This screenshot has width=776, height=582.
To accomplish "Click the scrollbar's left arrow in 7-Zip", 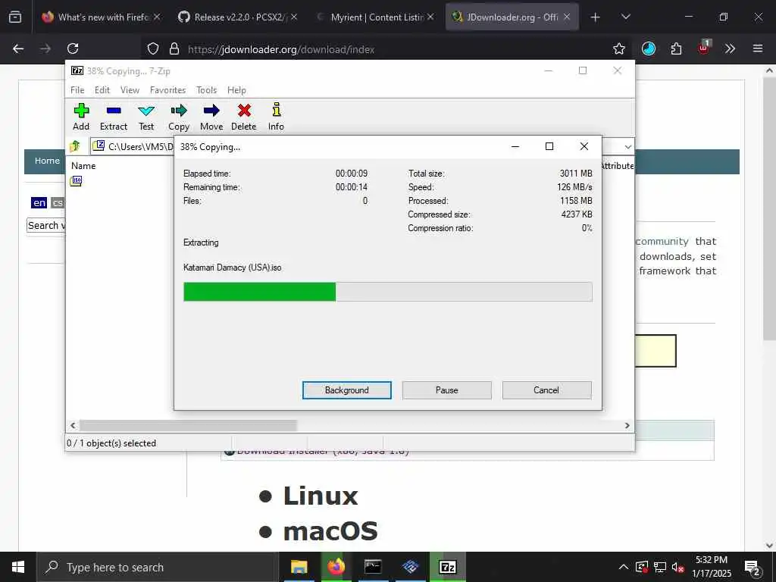I will 73,426.
